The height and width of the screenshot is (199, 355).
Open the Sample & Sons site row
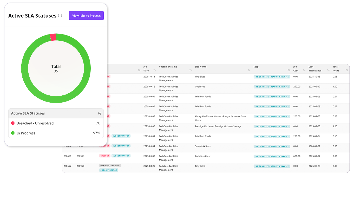203,146
